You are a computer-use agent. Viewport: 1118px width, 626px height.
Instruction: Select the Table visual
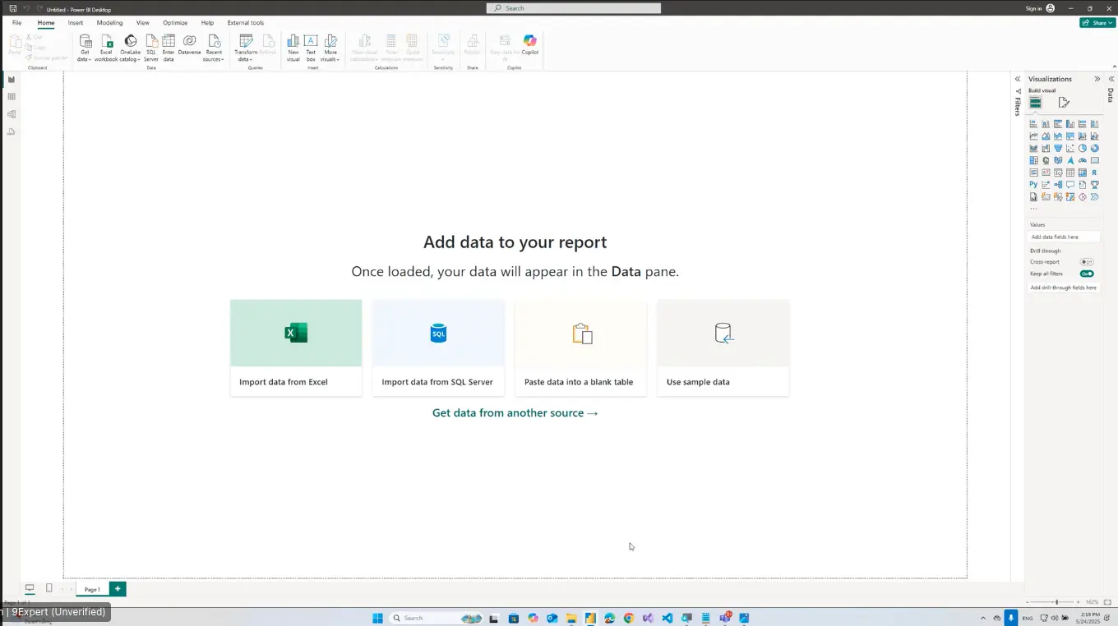pyautogui.click(x=1070, y=173)
